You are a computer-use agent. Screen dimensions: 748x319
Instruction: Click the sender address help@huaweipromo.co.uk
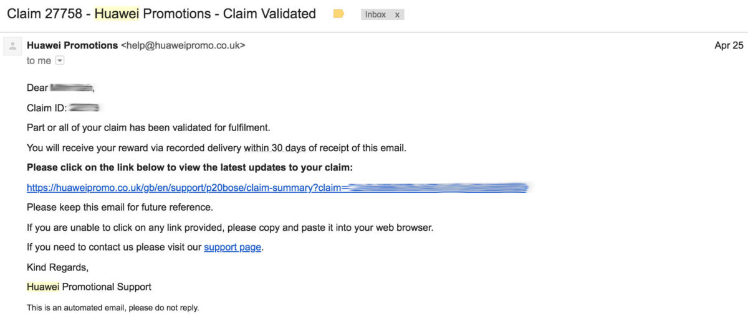click(x=183, y=45)
